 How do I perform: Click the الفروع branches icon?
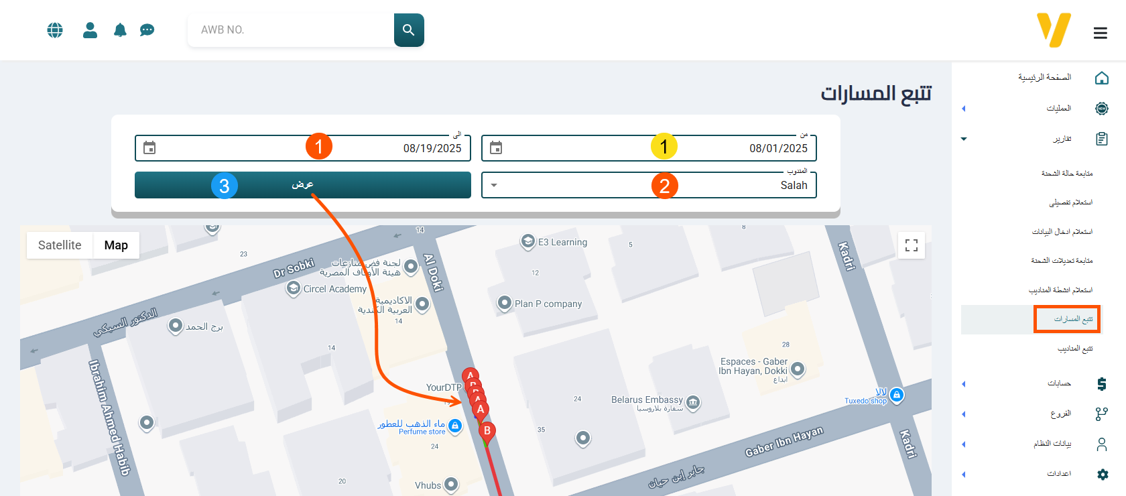[x=1102, y=414]
